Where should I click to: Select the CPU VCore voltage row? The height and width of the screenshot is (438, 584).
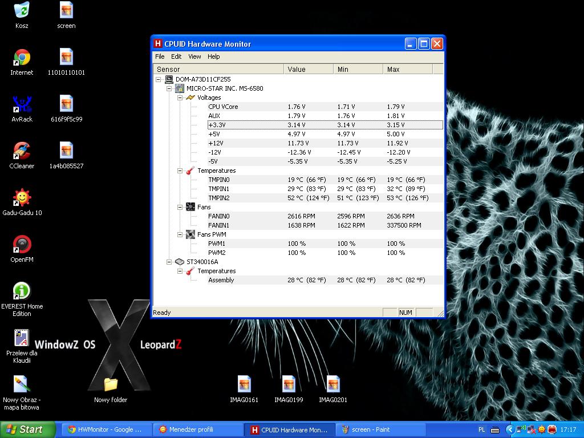pyautogui.click(x=325, y=107)
